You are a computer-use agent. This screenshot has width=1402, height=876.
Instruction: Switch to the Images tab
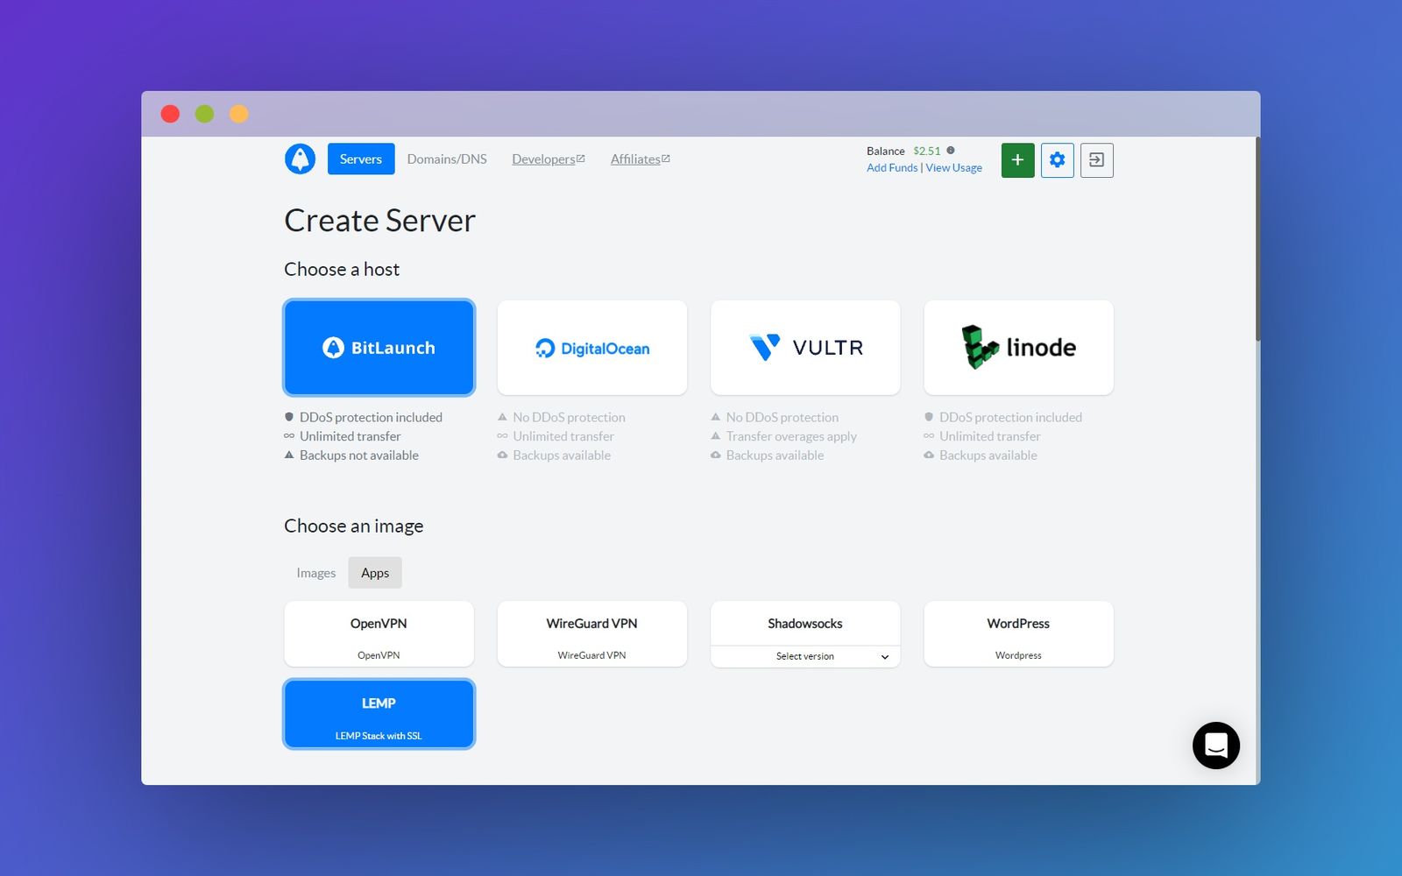315,572
